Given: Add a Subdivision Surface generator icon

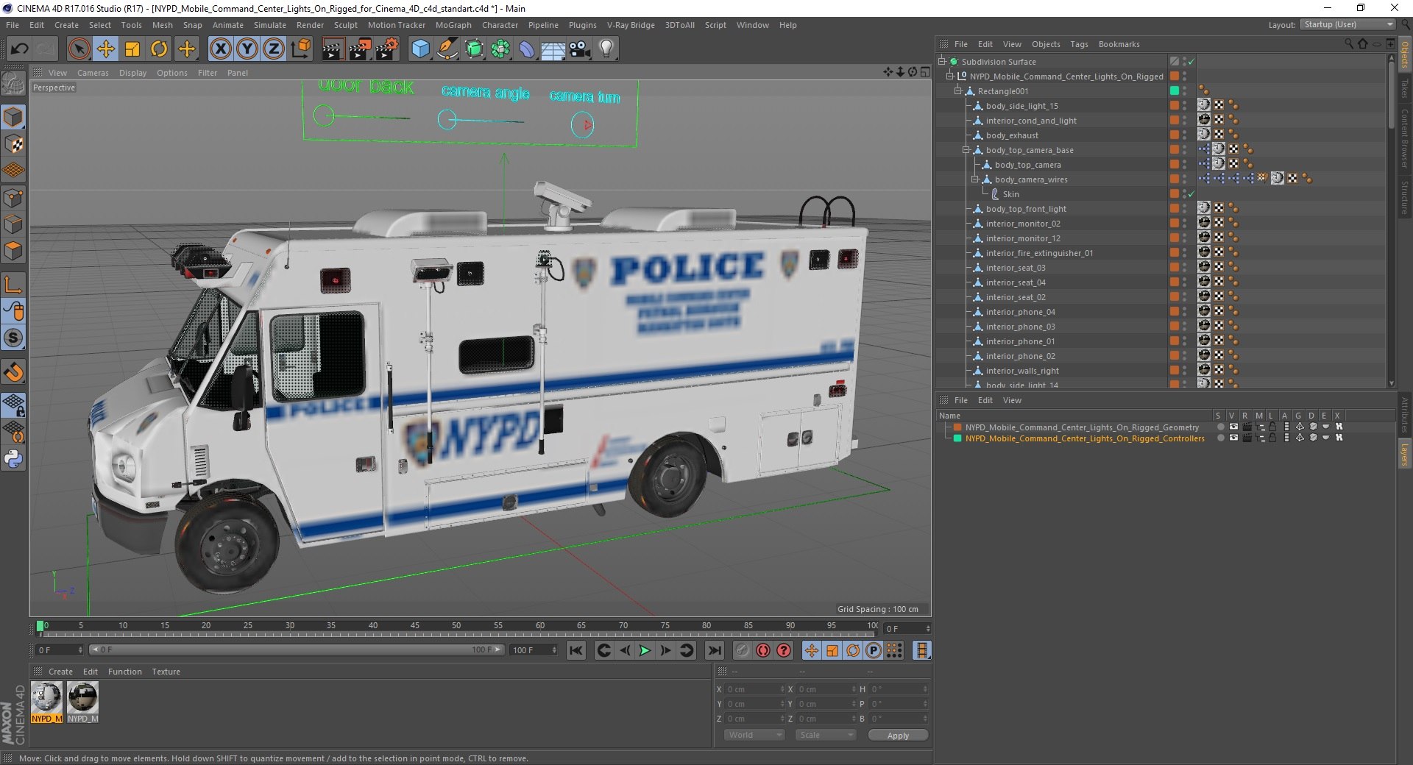Looking at the screenshot, I should point(474,49).
